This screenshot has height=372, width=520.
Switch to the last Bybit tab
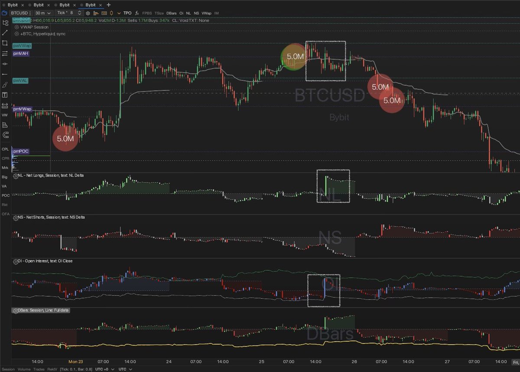90,4
